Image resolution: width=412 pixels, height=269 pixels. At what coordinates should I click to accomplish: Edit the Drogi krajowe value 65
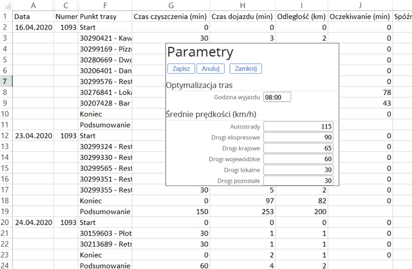pyautogui.click(x=298, y=148)
